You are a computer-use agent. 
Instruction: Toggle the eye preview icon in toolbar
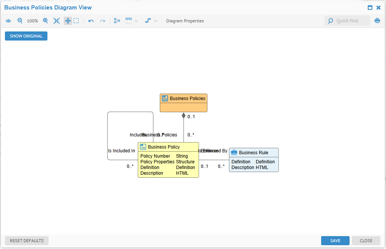[8, 21]
